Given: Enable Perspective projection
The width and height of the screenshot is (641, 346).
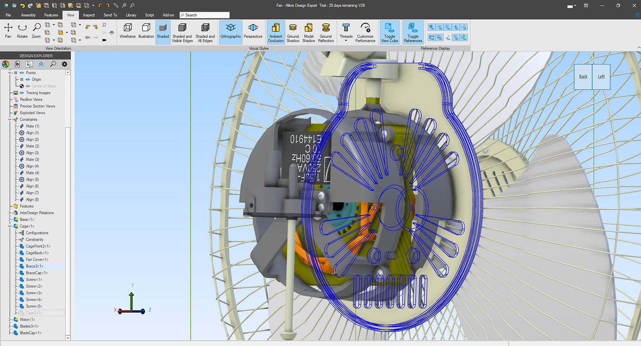Looking at the screenshot, I should (x=253, y=31).
